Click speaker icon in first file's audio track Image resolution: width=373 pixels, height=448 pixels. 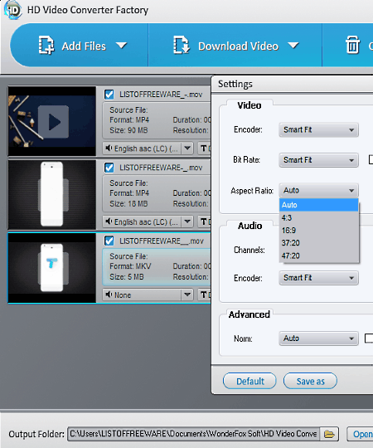point(109,148)
